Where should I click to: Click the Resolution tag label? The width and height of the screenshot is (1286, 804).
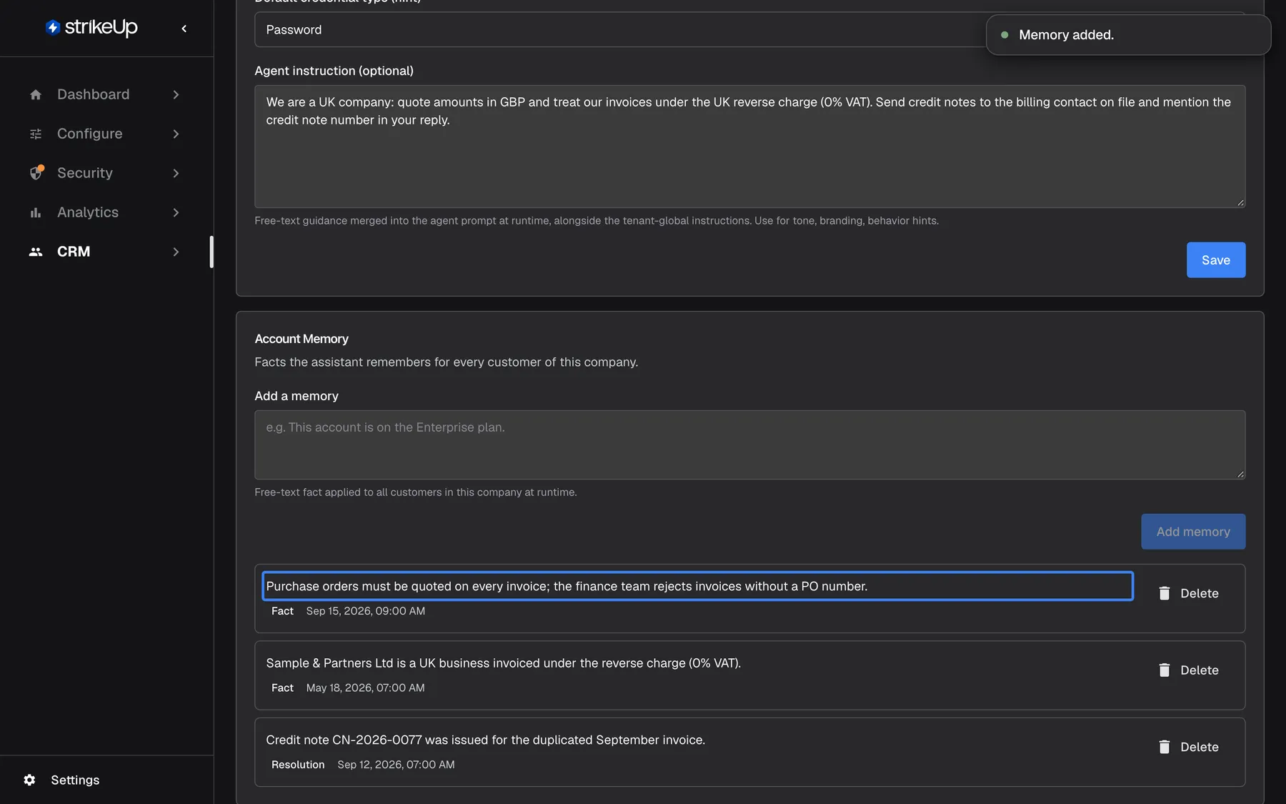pos(298,765)
